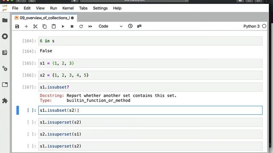Restart the kernel with the circular arrow icon

click(x=81, y=26)
